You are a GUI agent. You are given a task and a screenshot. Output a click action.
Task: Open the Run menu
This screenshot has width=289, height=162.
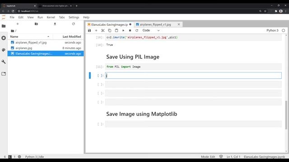coord(40,17)
